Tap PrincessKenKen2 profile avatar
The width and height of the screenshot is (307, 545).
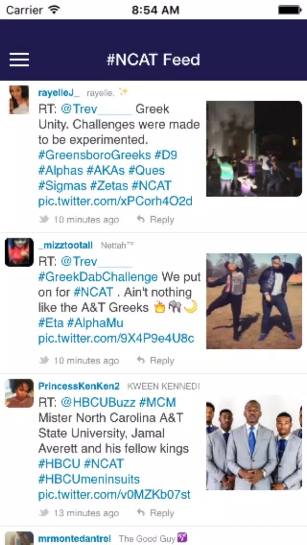tap(19, 393)
